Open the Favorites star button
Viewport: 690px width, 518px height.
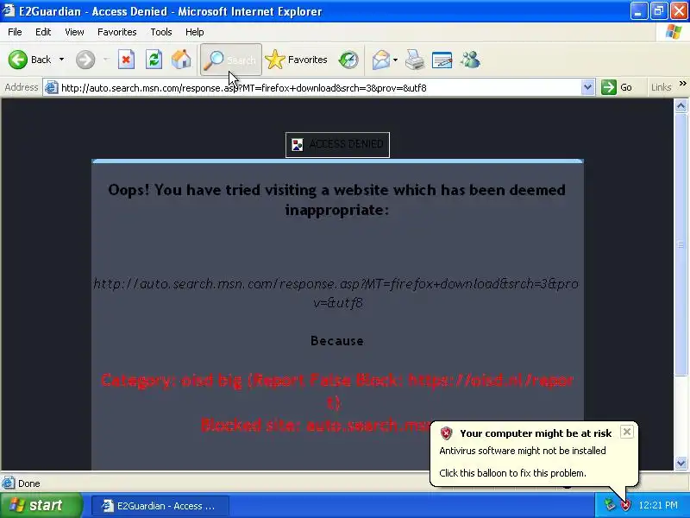click(x=297, y=60)
